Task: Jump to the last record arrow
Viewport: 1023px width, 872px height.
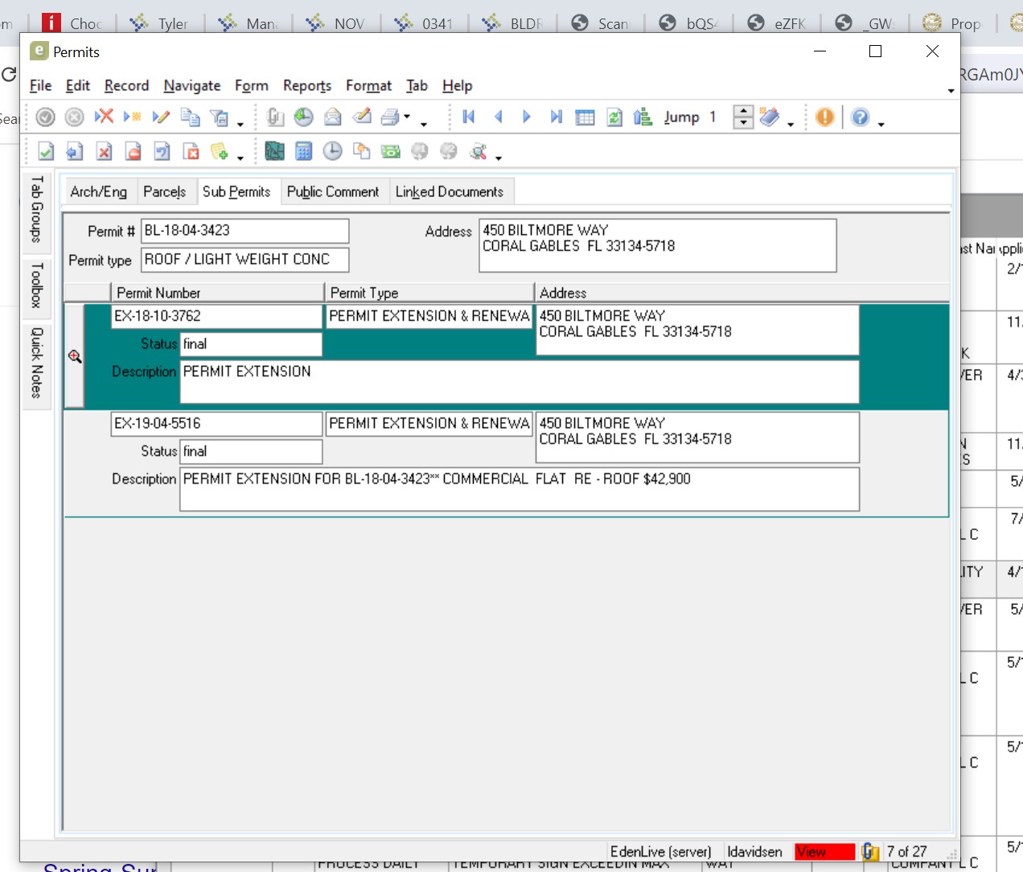Action: [x=556, y=117]
